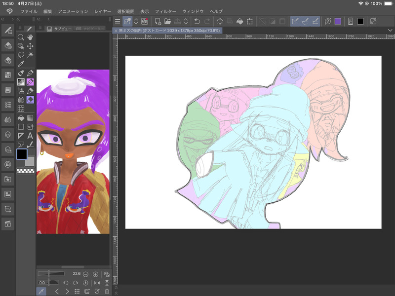Zoom in the Sub View with plus button
The width and height of the screenshot is (395, 296).
pyautogui.click(x=96, y=274)
